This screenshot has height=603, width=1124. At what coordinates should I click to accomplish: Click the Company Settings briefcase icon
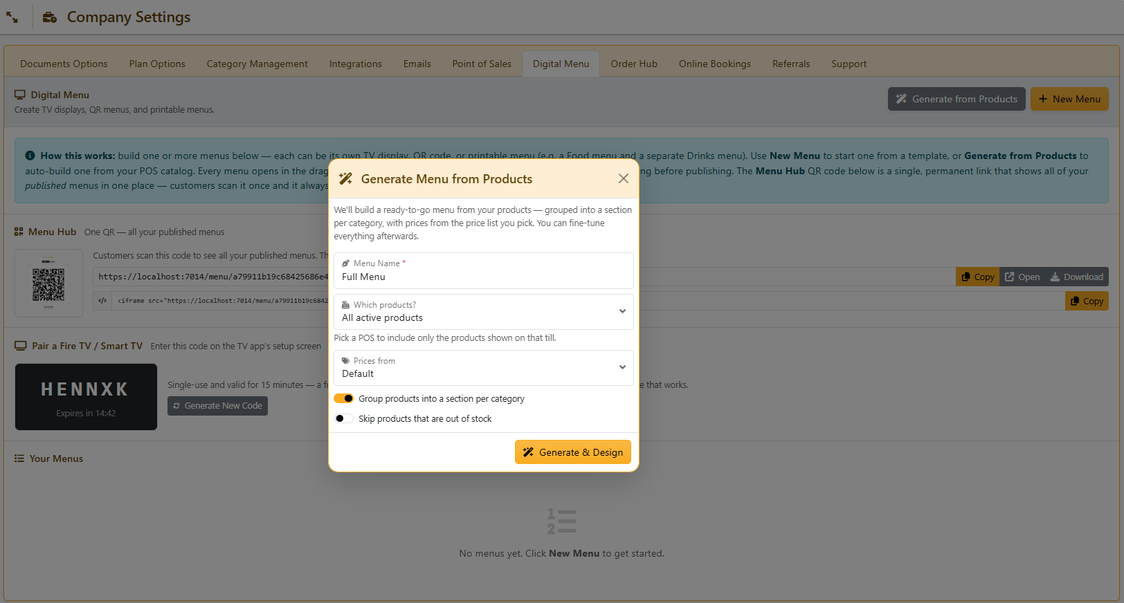pyautogui.click(x=50, y=17)
